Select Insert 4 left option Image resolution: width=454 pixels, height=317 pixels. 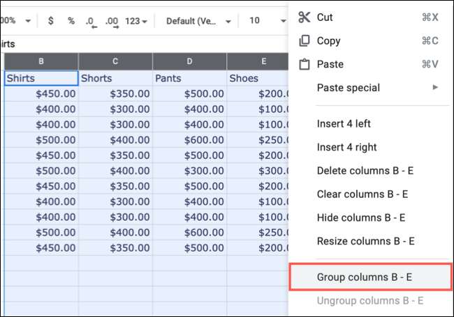click(x=344, y=123)
